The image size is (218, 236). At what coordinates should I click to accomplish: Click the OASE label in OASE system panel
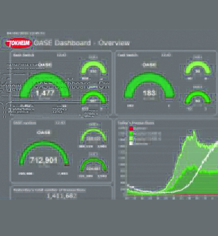[44, 132]
